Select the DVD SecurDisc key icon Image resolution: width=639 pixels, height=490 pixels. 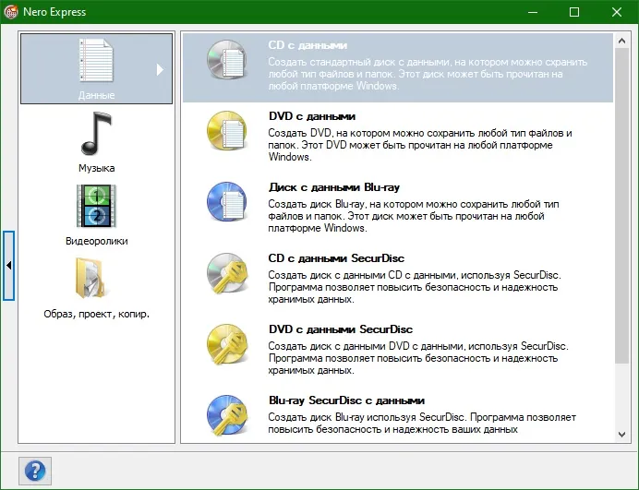point(227,344)
